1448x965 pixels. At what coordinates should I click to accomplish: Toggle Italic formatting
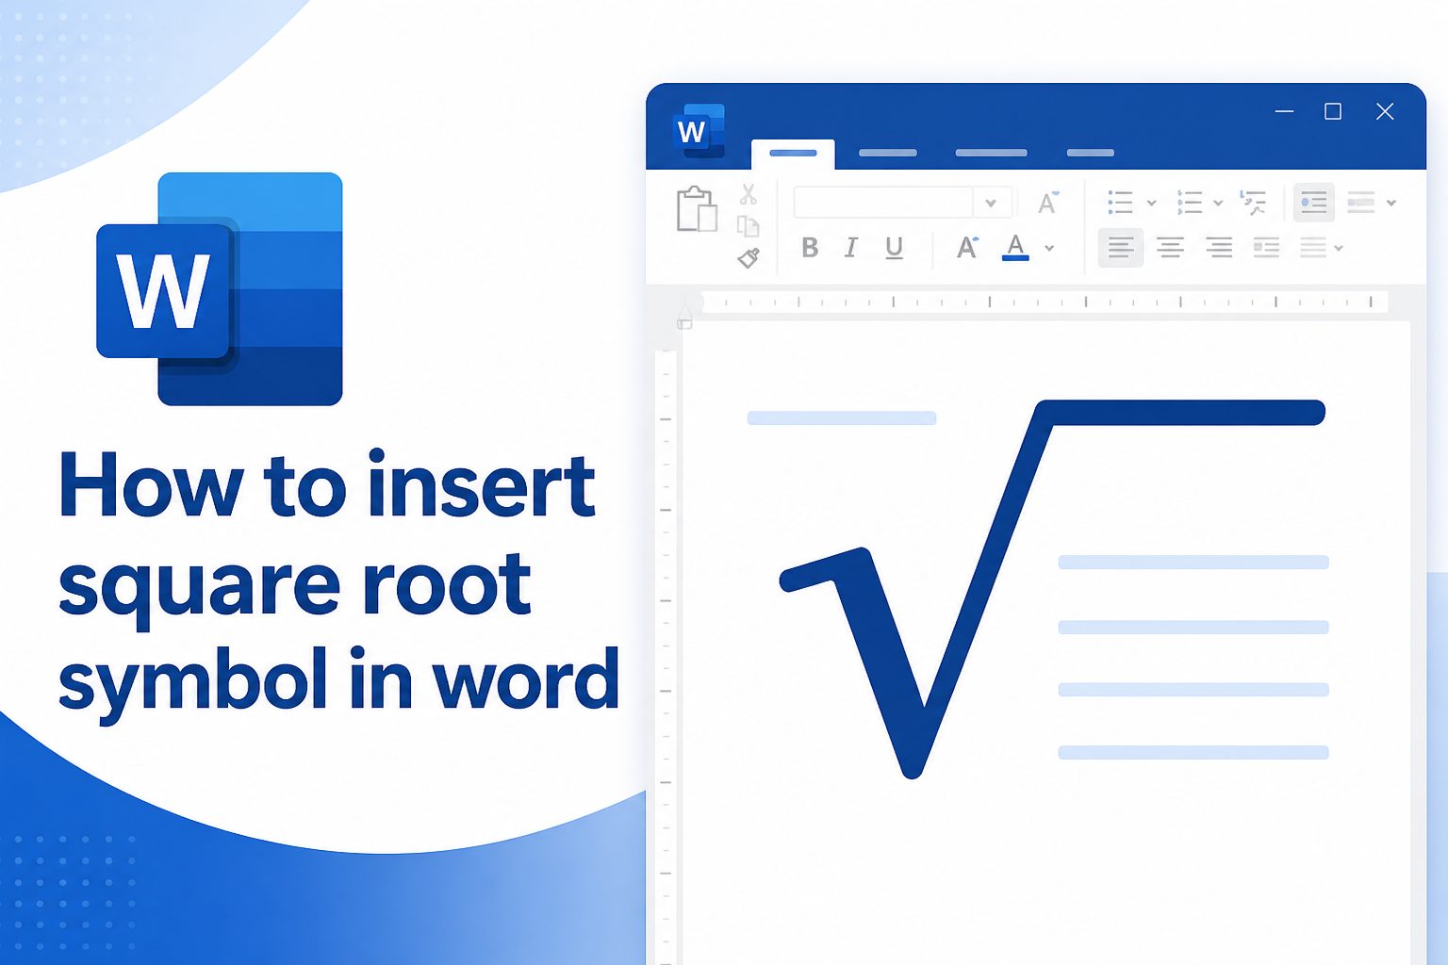(850, 248)
